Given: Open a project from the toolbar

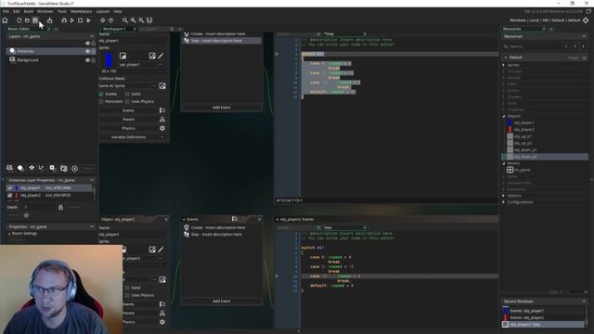Looking at the screenshot, I should [x=27, y=20].
